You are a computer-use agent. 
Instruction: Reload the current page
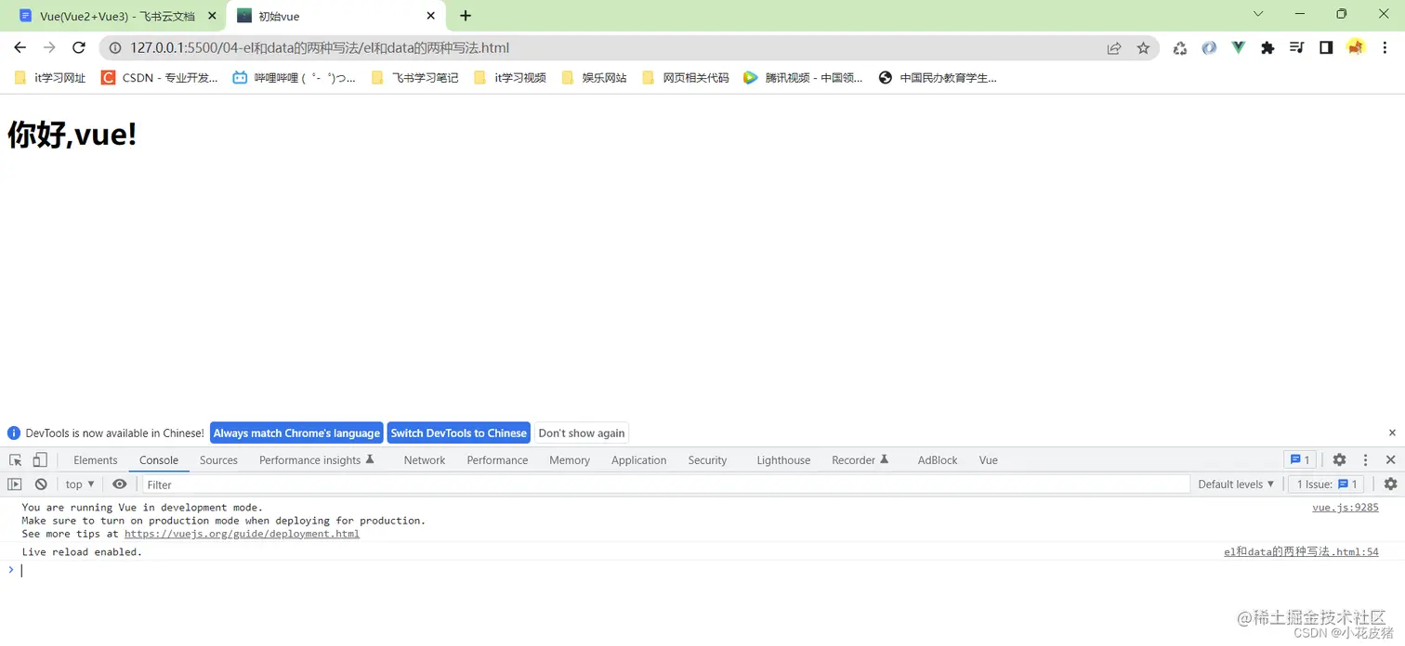(x=79, y=47)
